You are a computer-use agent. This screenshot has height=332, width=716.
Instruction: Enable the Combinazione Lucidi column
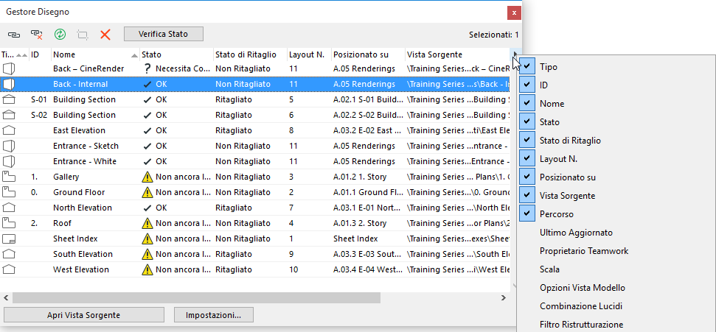(x=581, y=306)
